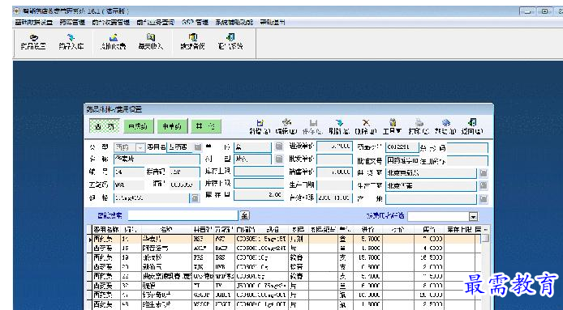Click the 删除(D) dialog toolbar icon
The height and width of the screenshot is (310, 563).
click(x=366, y=127)
